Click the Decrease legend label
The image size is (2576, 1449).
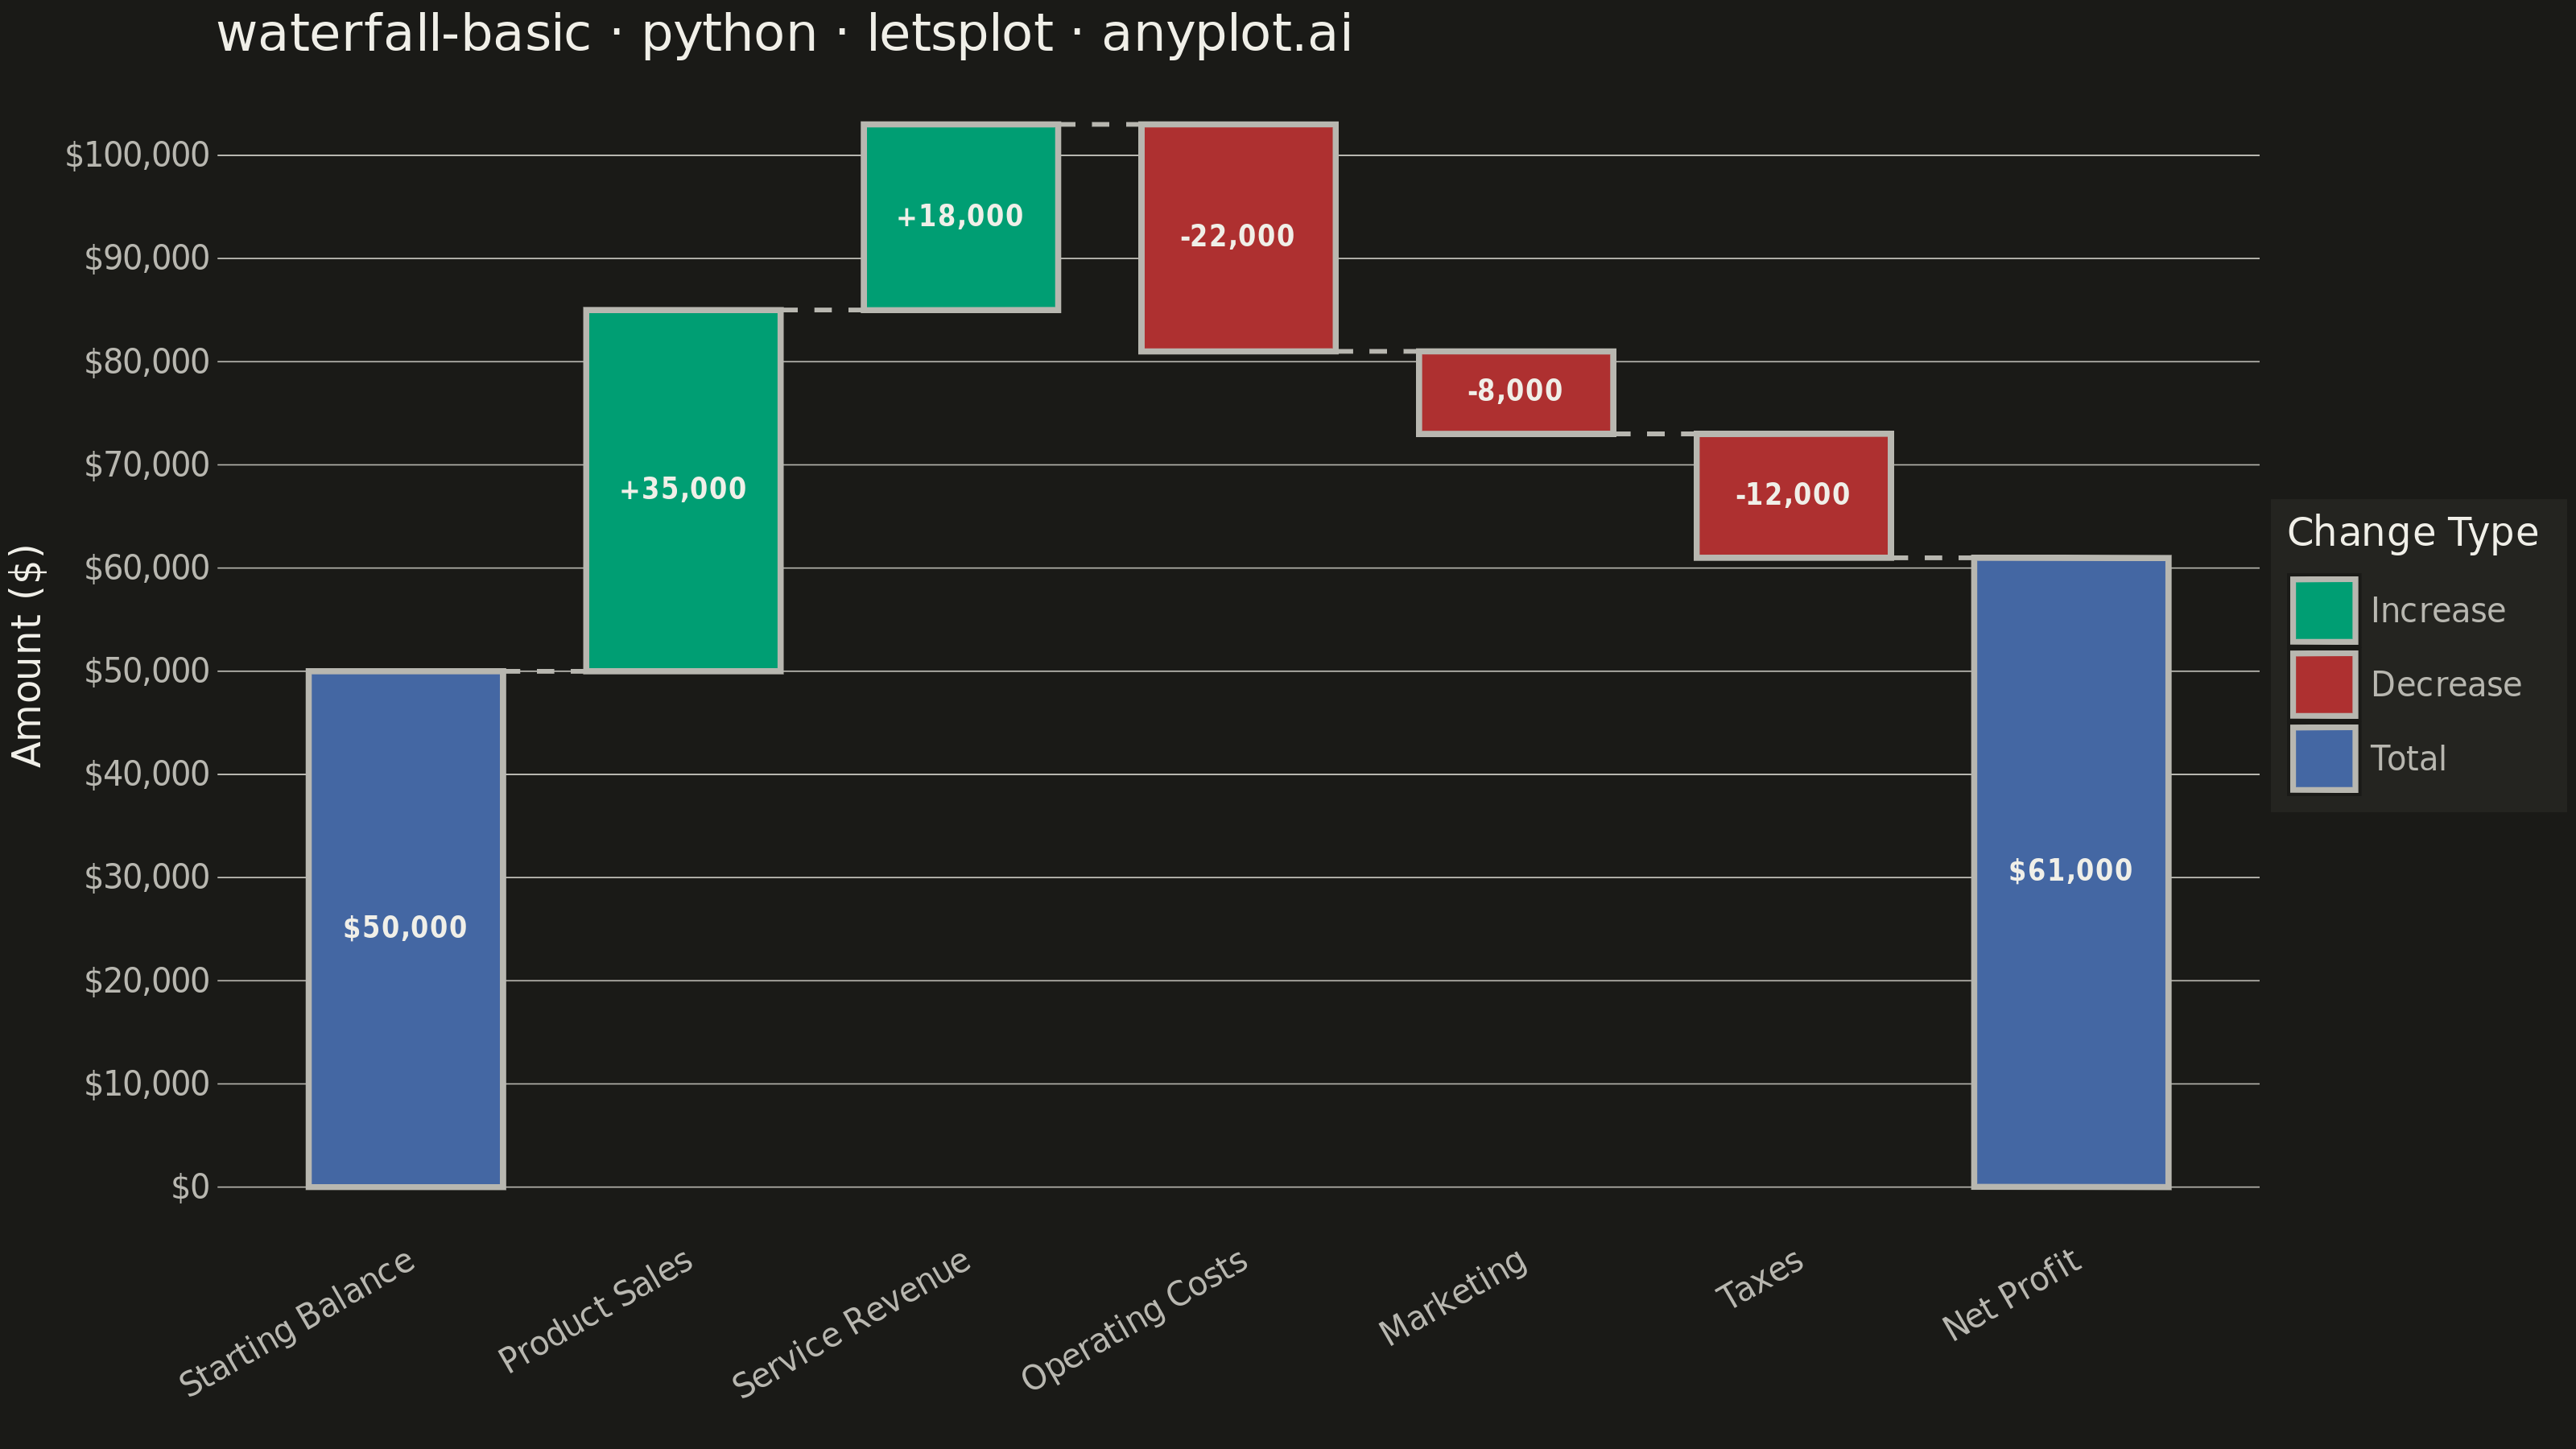[x=2445, y=685]
